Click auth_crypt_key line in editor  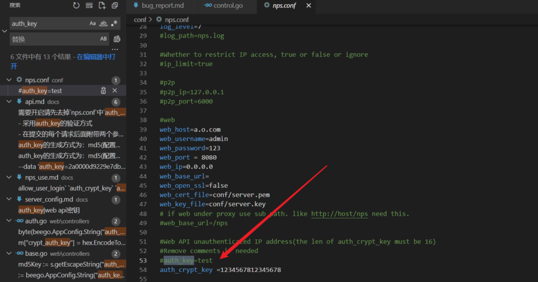[x=220, y=269]
